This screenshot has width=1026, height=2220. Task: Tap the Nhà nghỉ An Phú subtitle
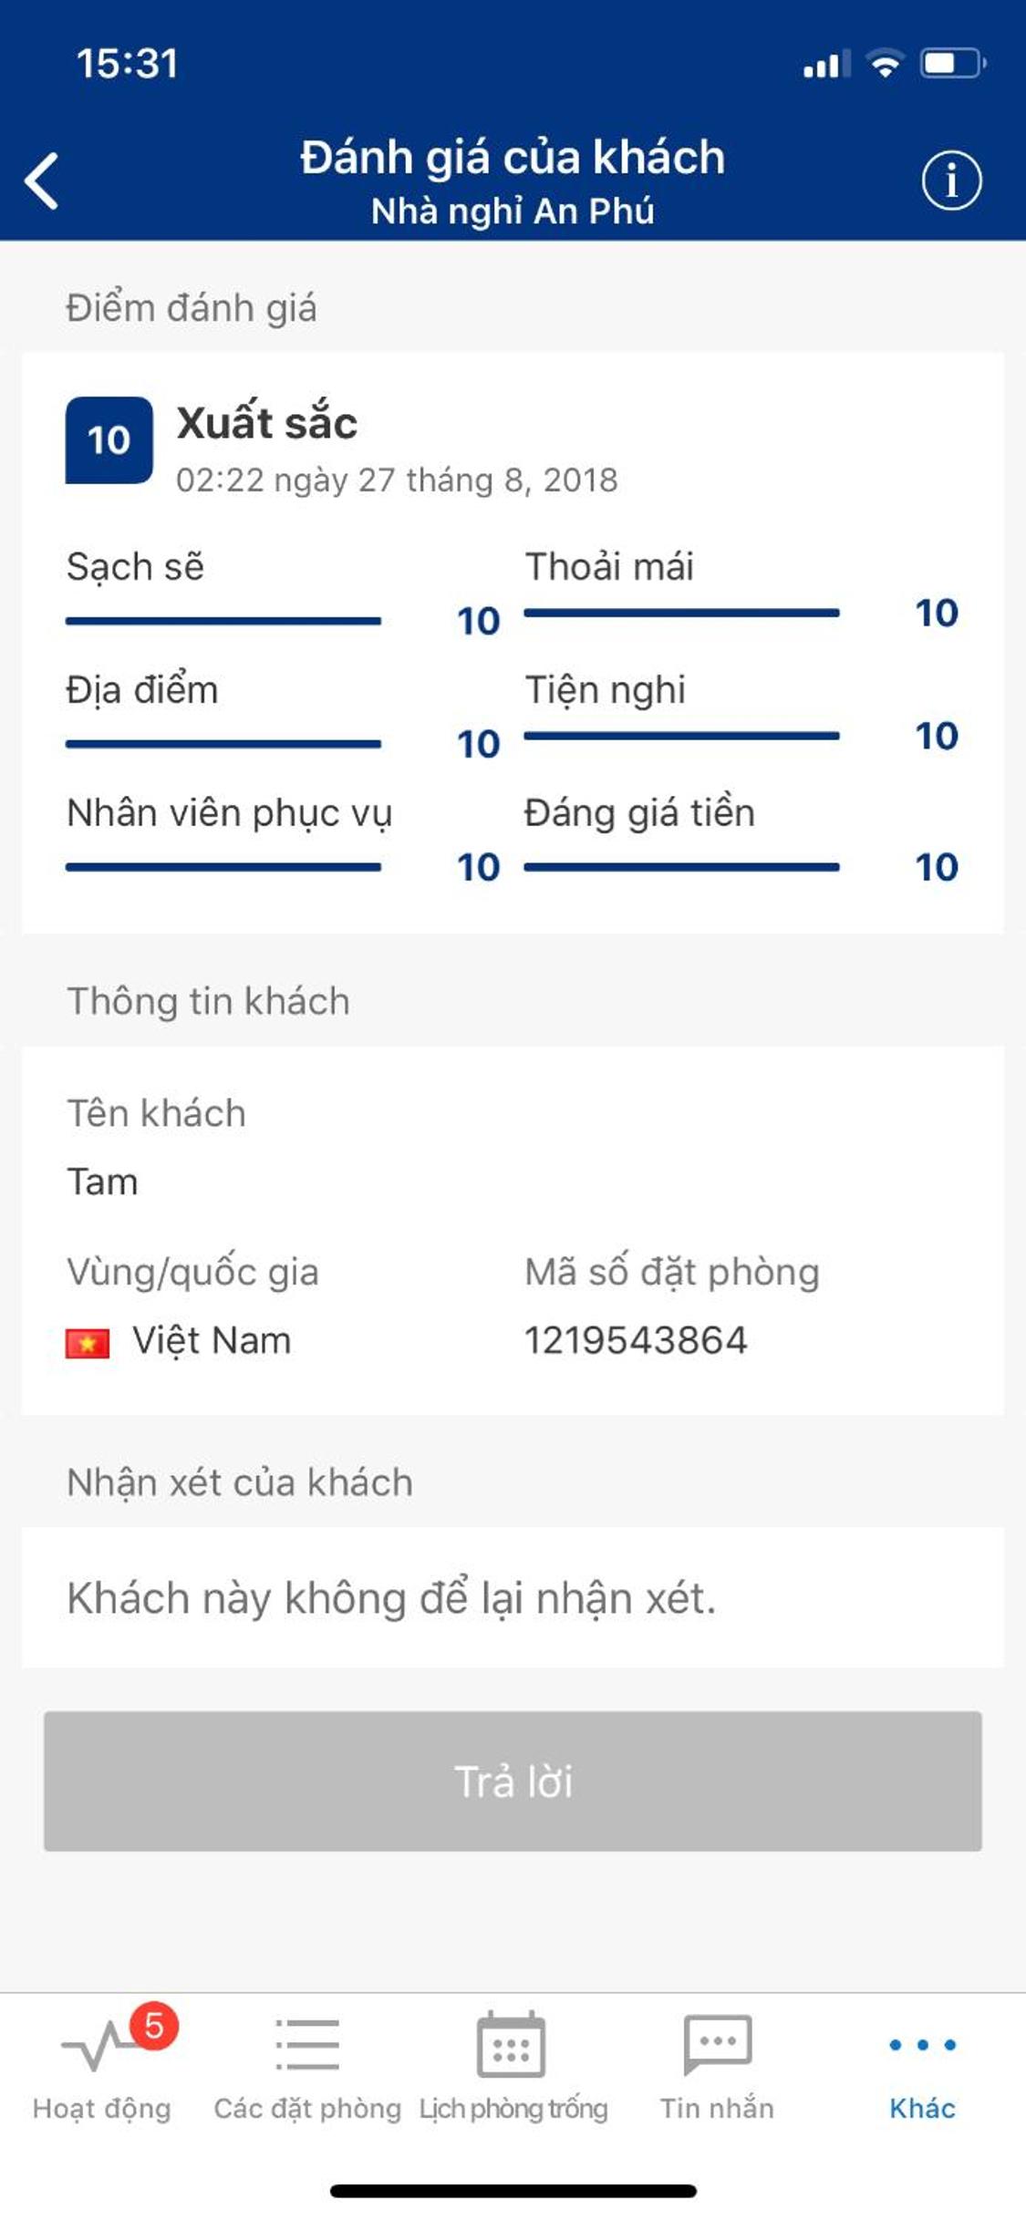(x=513, y=212)
